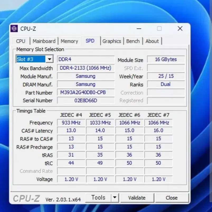Click the empty Correction field
The height and width of the screenshot is (212, 212).
(166, 93)
